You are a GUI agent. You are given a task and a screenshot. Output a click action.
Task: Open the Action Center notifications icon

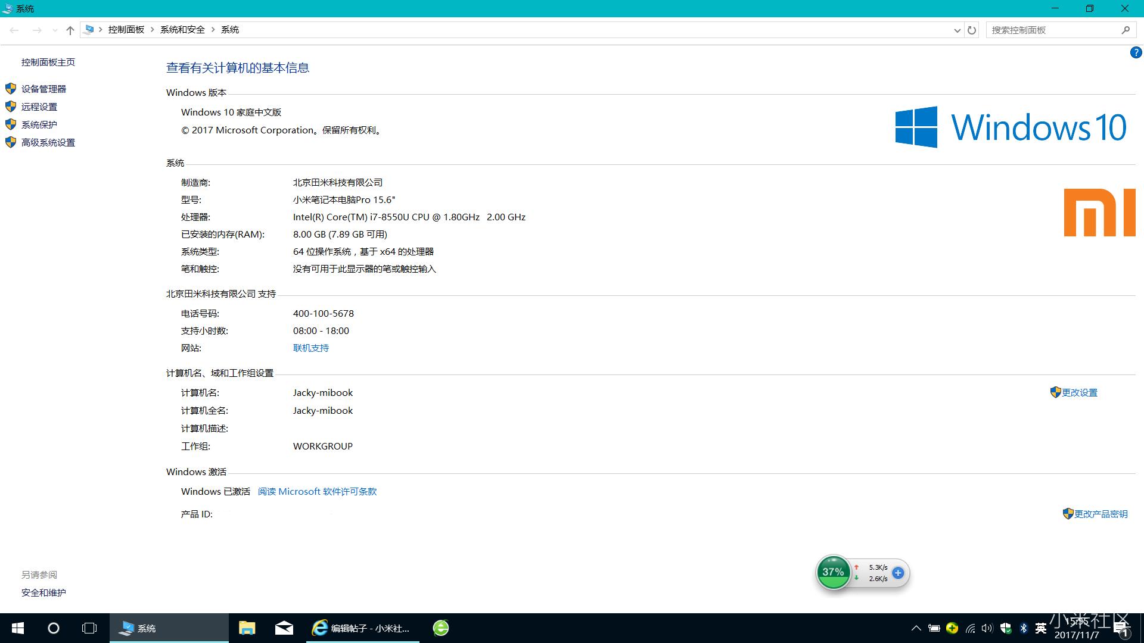tap(1121, 629)
